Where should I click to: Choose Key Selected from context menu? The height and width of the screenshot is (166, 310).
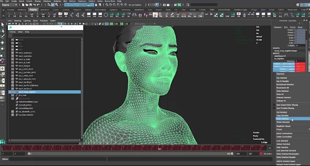282,78
